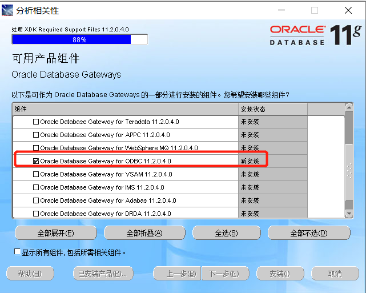Close the 分析相关性 window
This screenshot has width=366, height=293.
pos(348,10)
